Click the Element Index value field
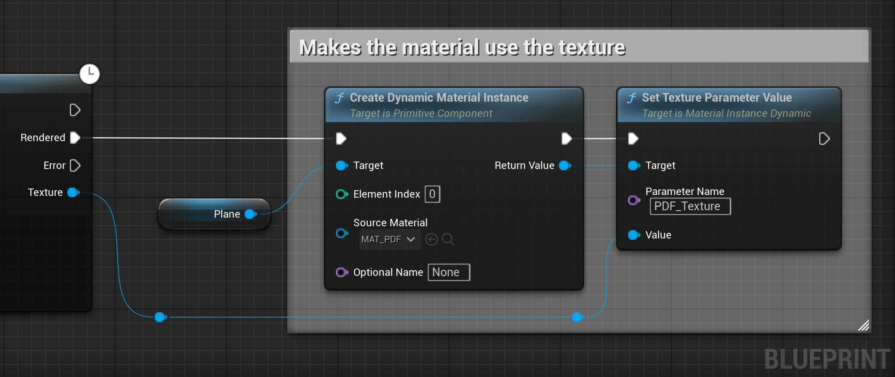The width and height of the screenshot is (895, 377). [x=432, y=194]
